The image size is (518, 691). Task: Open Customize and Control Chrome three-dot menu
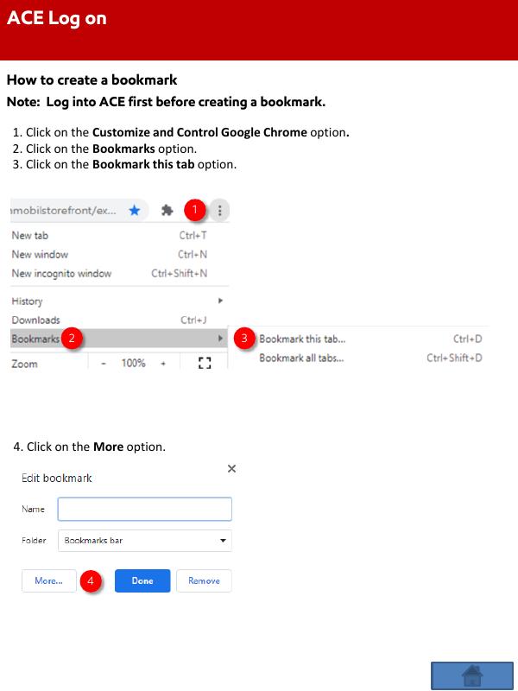coord(220,210)
